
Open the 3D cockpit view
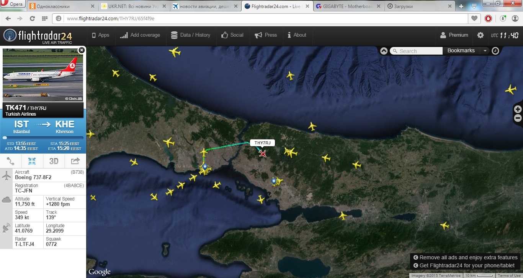coord(54,161)
